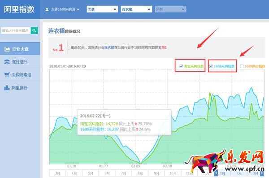Click the 02.18 axis label
Screen dimensions: 269x178
tap(167, 166)
